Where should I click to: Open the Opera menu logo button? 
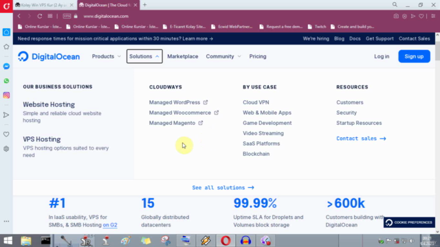tap(6, 6)
